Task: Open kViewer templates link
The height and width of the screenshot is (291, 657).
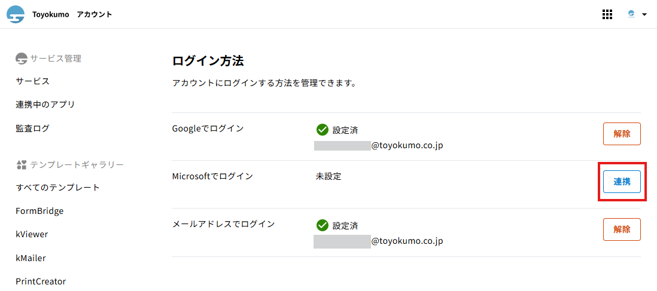Action: tap(32, 234)
